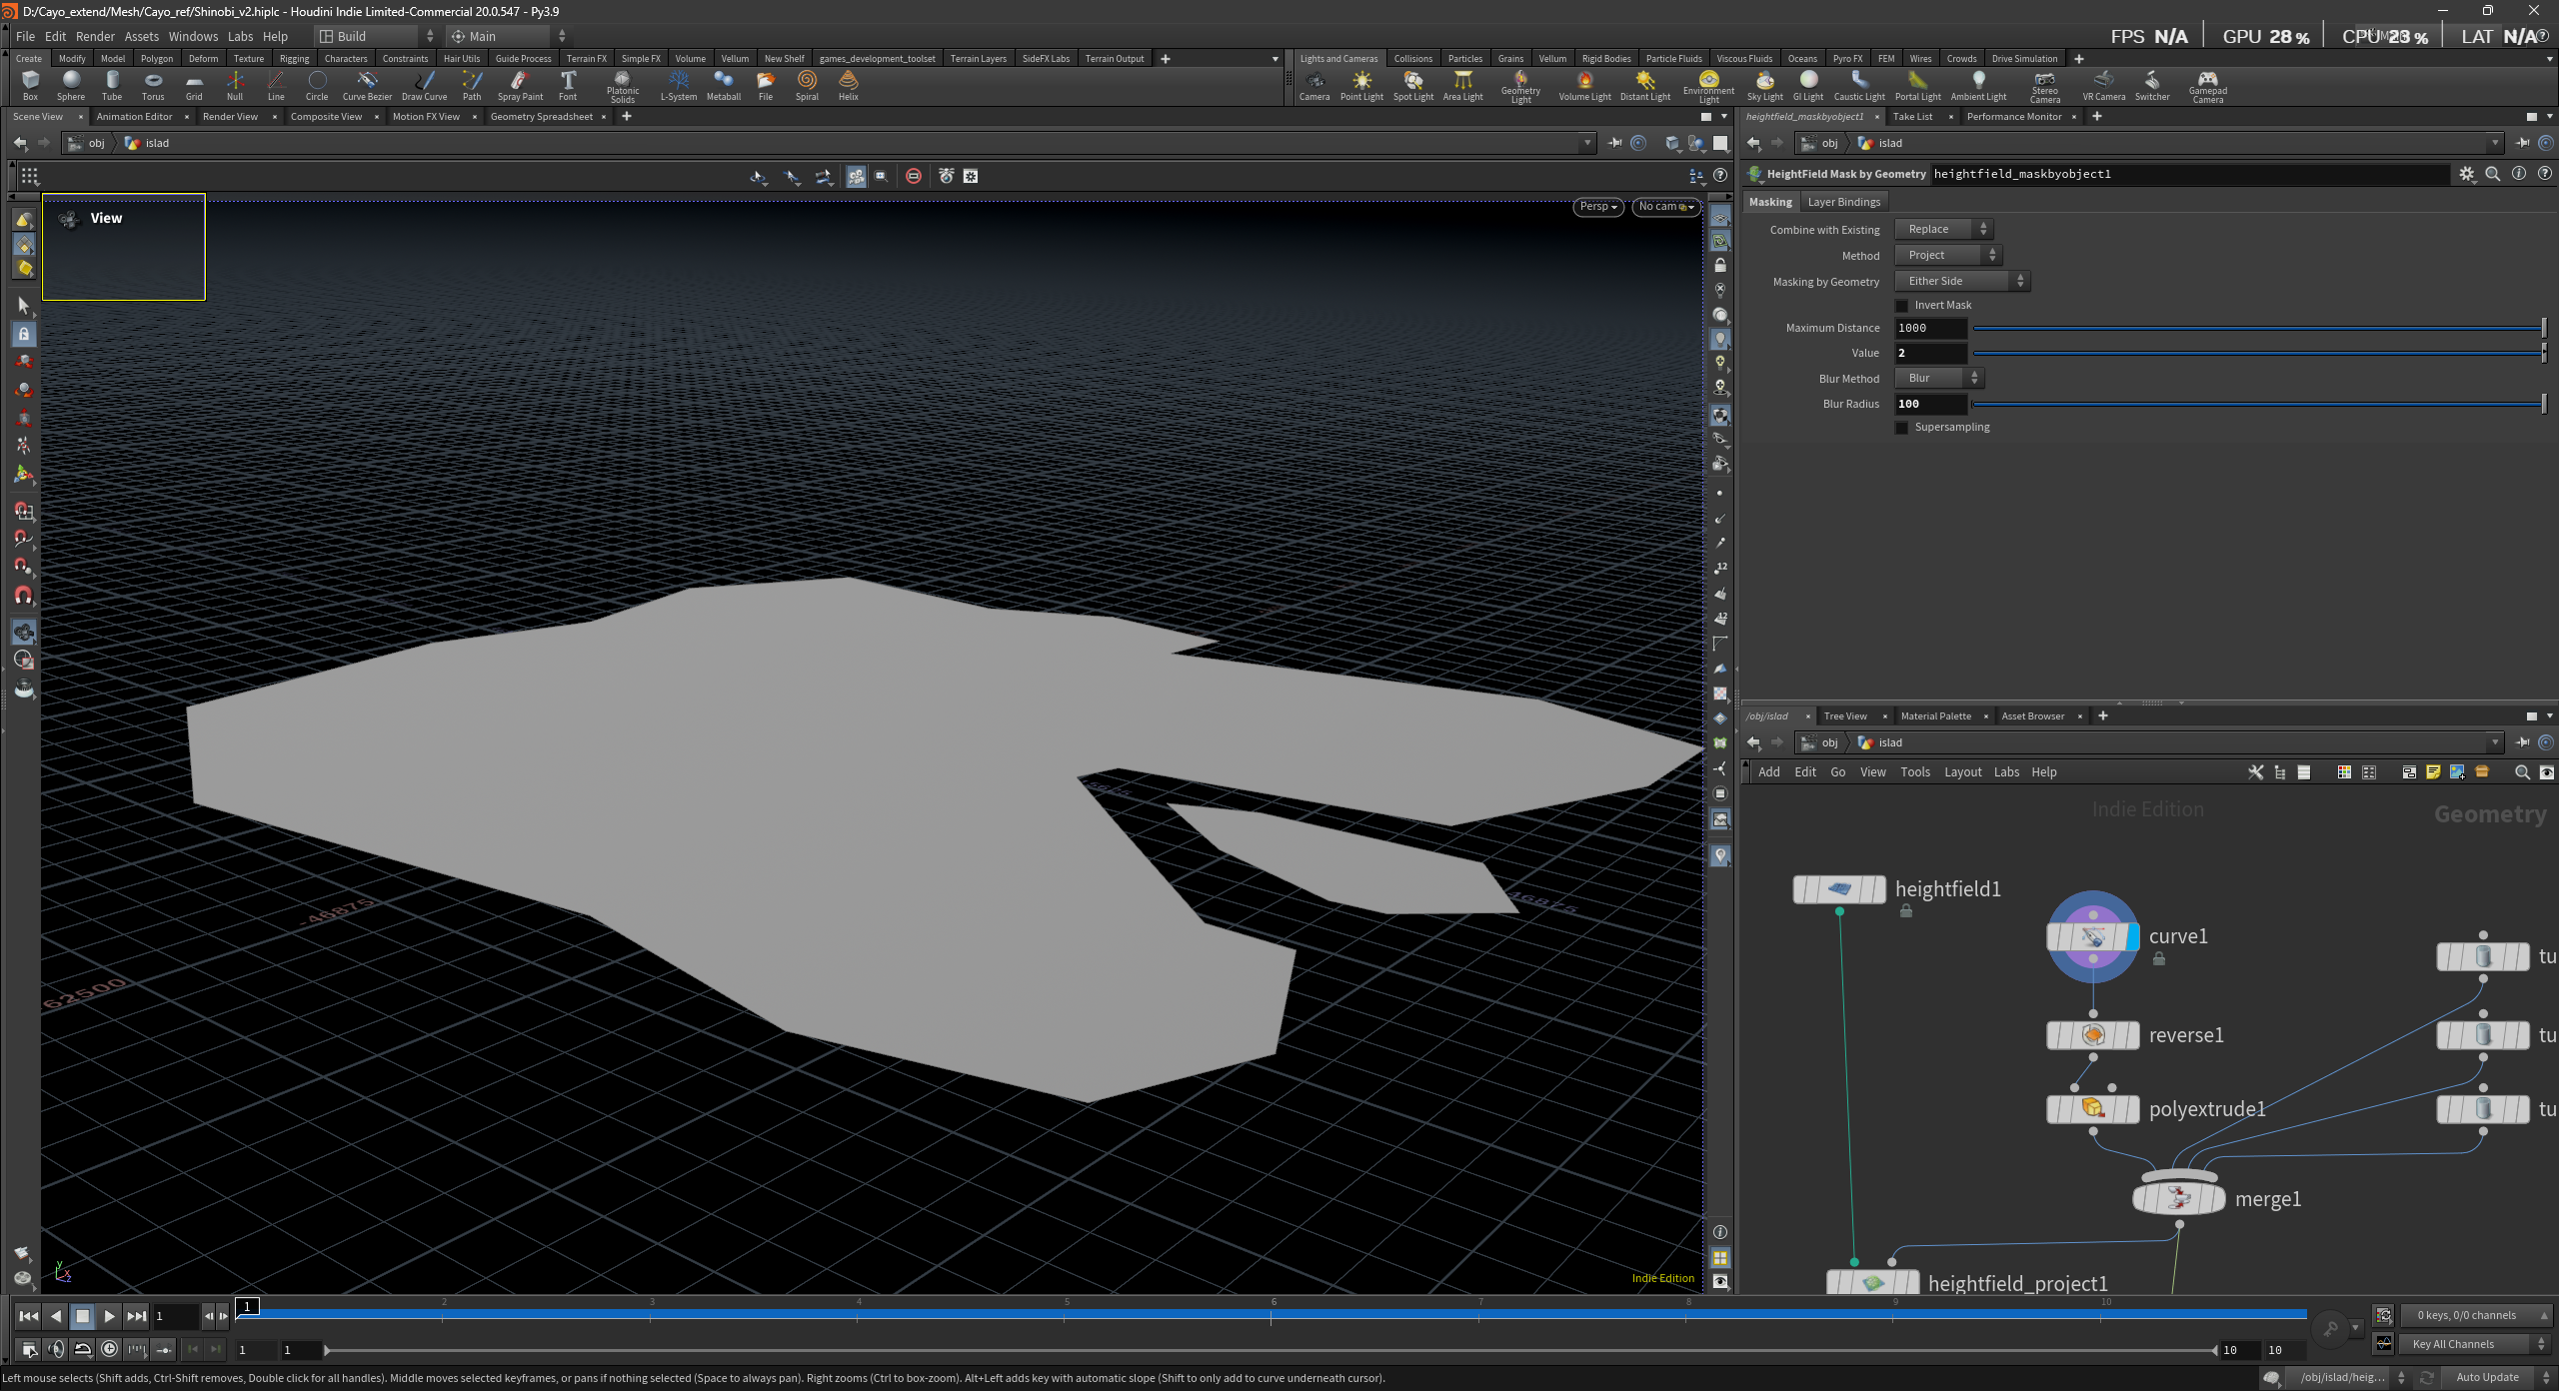Viewport: 2559px width, 1391px height.
Task: Enable the Supersampling checkbox
Action: pyautogui.click(x=1901, y=428)
